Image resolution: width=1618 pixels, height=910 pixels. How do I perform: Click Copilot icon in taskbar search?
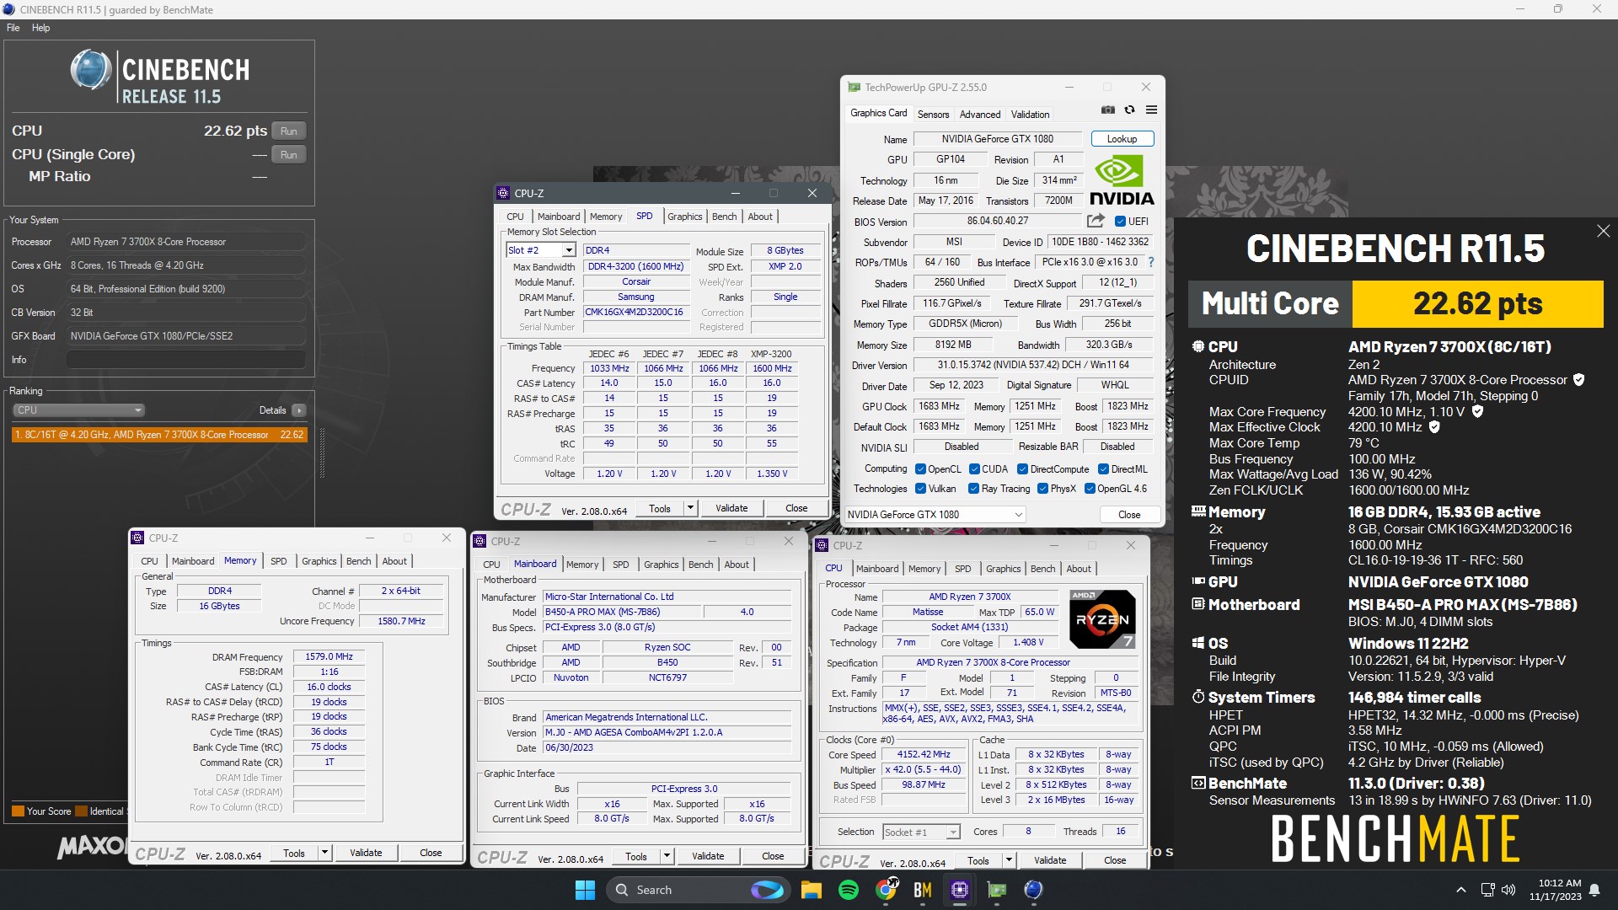click(x=767, y=890)
